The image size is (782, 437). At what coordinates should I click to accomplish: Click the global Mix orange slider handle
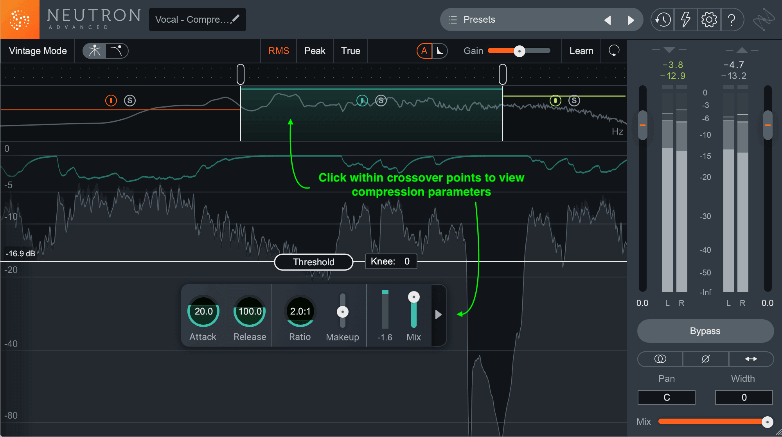tap(767, 422)
